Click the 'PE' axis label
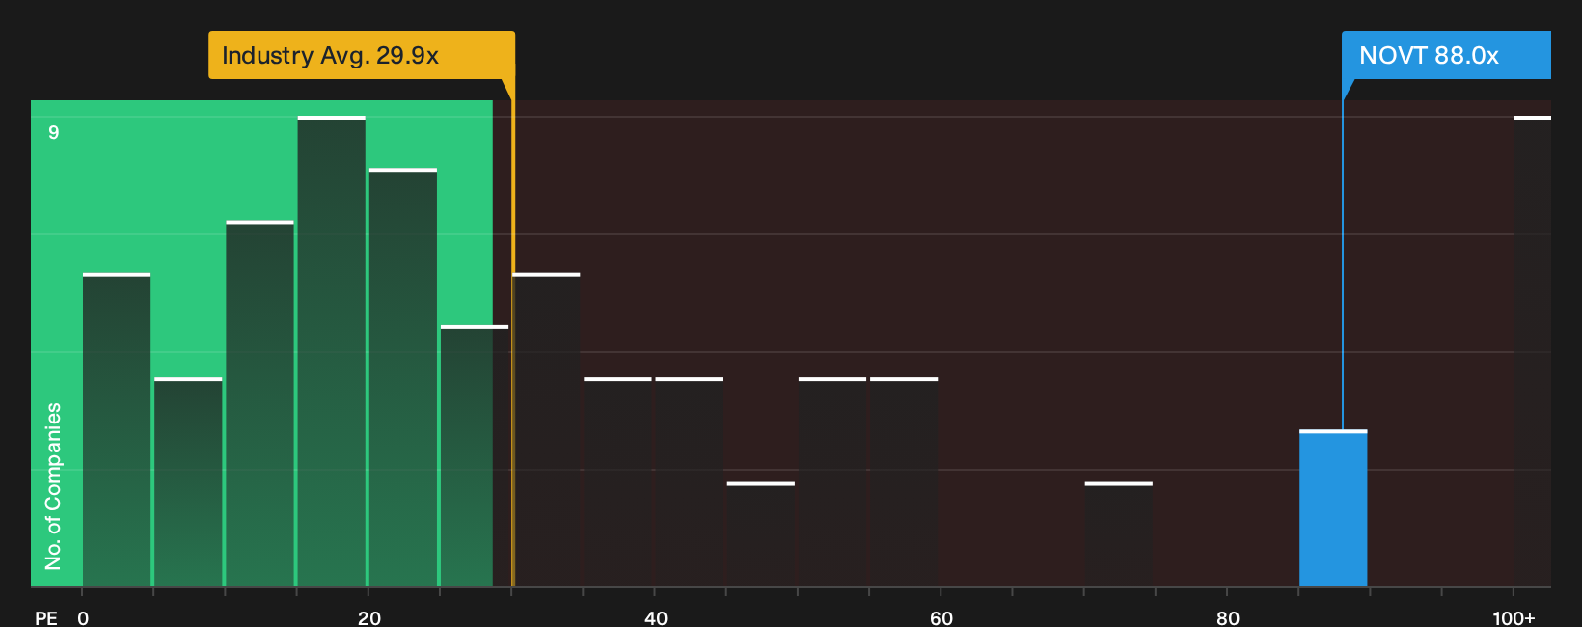 coord(46,618)
